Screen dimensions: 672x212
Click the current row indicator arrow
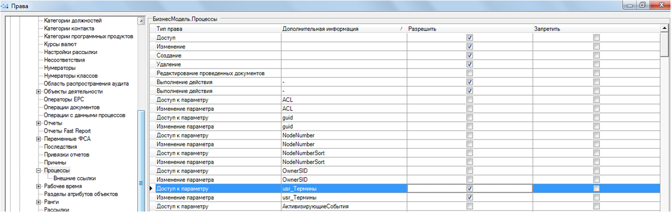tap(151, 188)
